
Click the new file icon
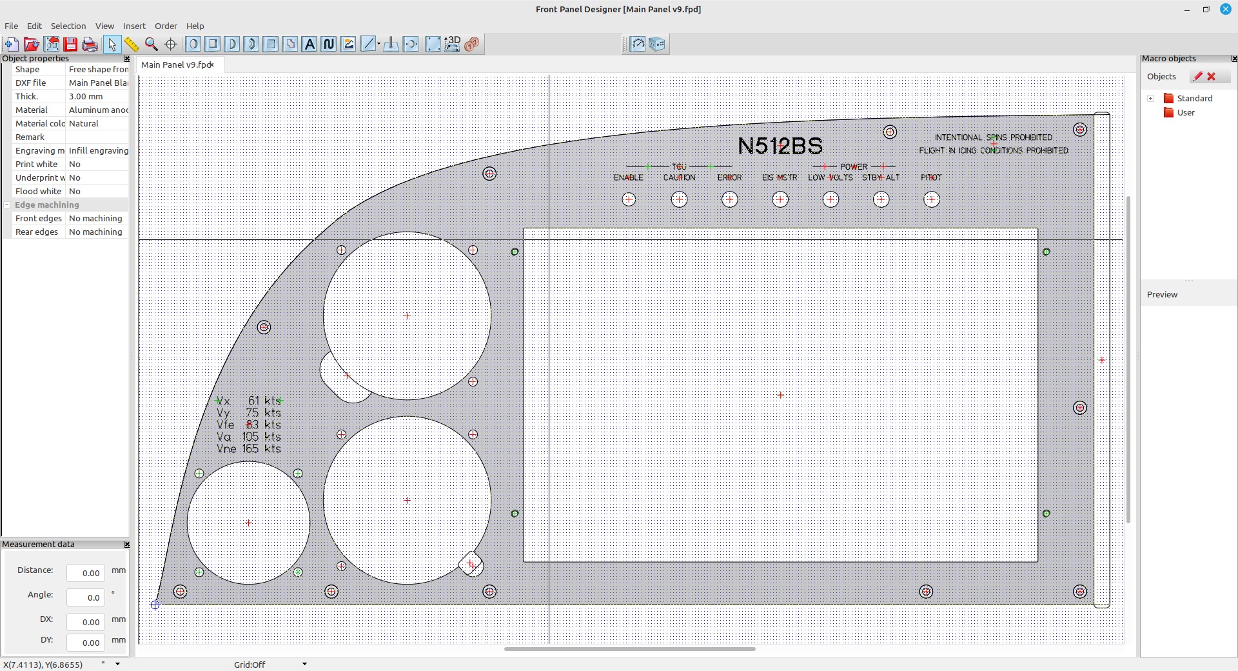pyautogui.click(x=12, y=44)
